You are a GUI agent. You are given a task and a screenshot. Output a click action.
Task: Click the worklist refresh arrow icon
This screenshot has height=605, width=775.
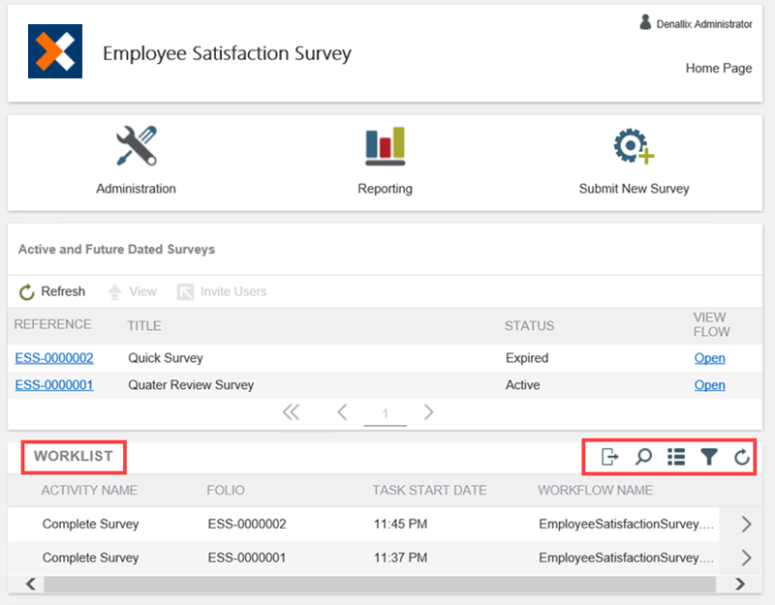(742, 457)
